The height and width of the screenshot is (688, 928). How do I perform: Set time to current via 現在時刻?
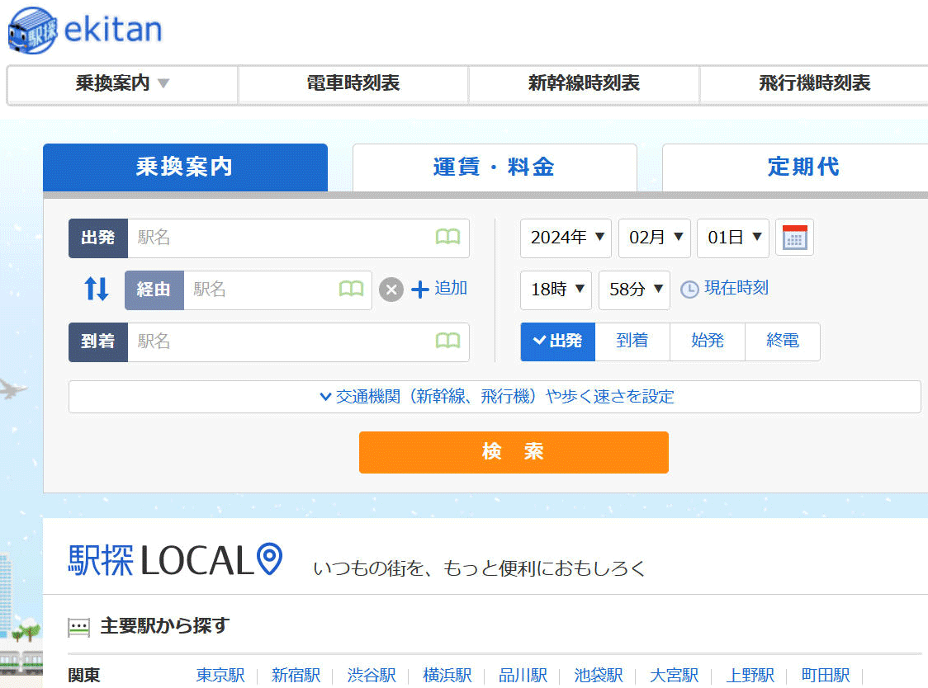click(725, 289)
